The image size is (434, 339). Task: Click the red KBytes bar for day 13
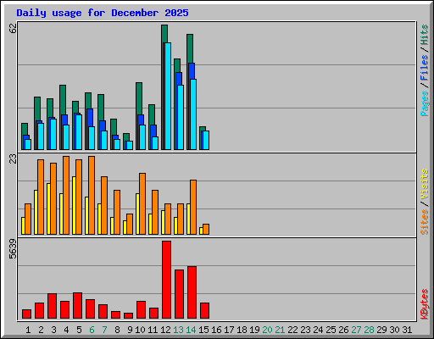pyautogui.click(x=179, y=294)
